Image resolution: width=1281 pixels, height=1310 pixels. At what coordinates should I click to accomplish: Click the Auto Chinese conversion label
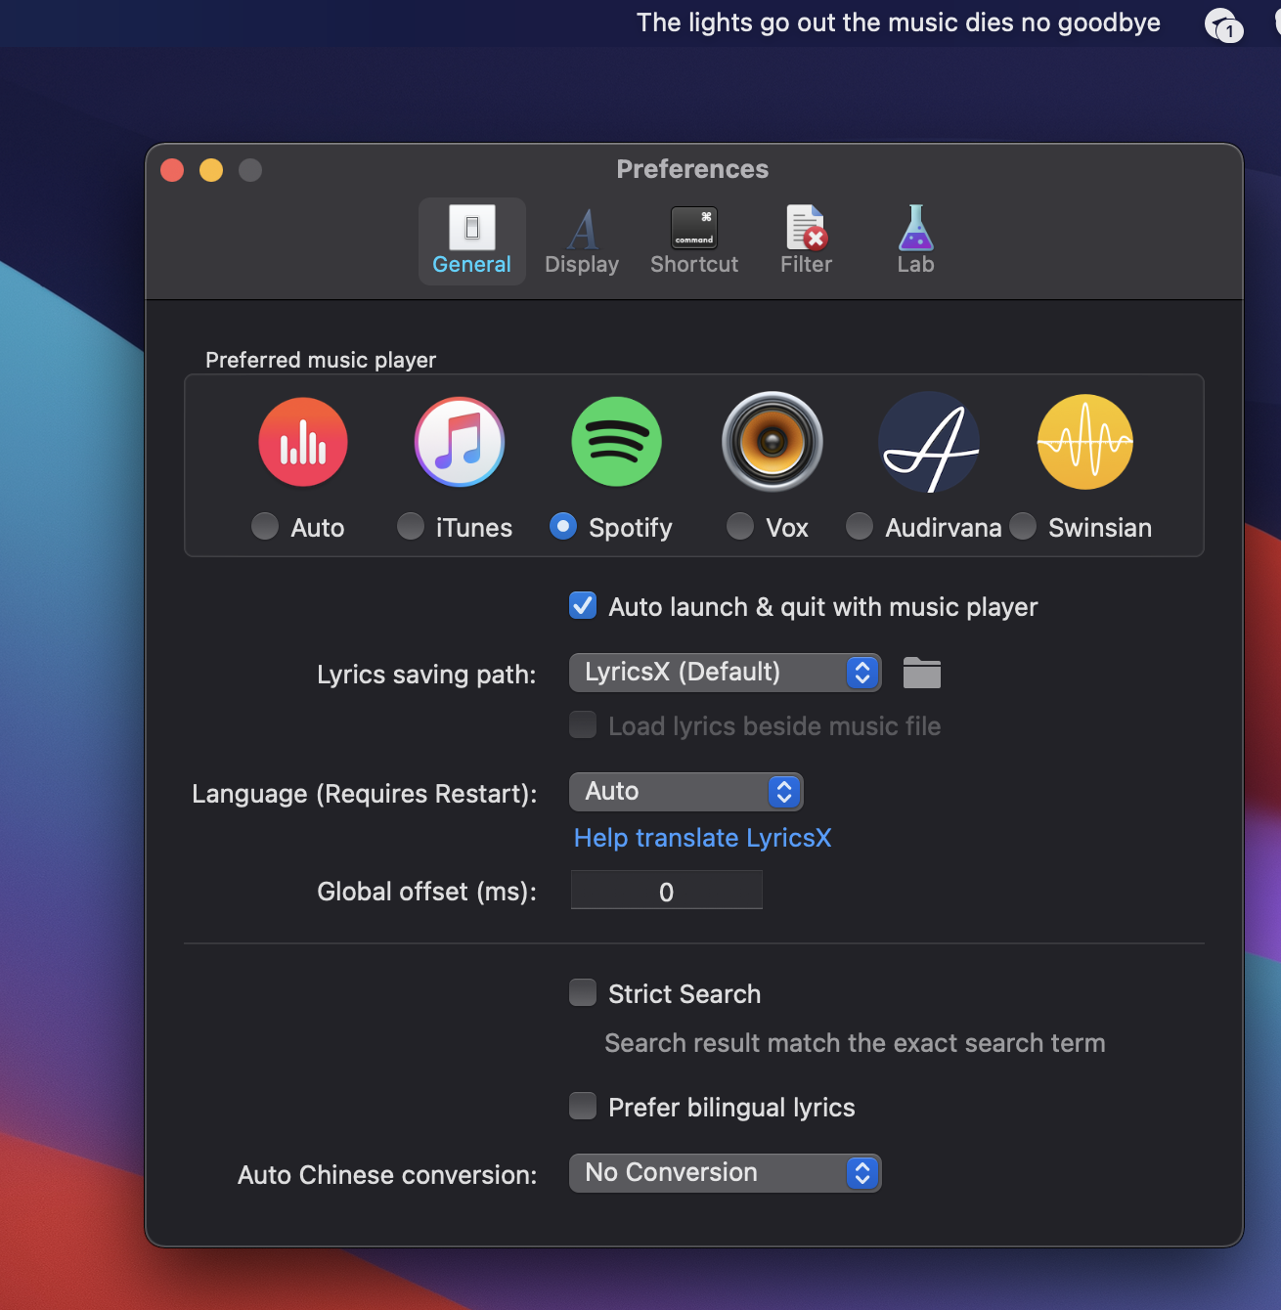pyautogui.click(x=387, y=1175)
